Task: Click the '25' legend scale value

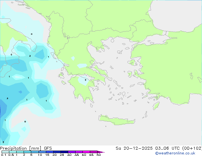Action: pyautogui.click(x=62, y=155)
